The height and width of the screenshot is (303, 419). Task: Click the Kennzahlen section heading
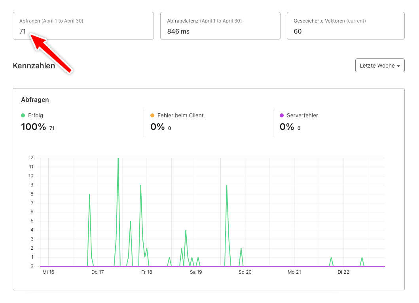point(34,66)
